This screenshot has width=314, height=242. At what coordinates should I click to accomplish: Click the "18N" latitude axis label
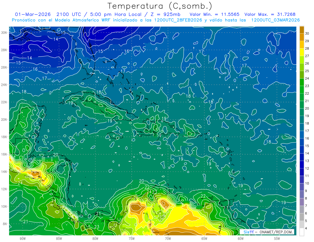tap(4, 137)
